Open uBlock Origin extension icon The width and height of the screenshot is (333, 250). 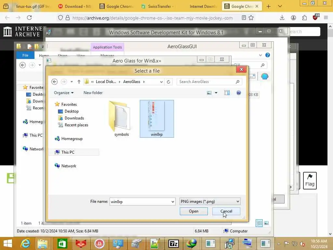(315, 18)
